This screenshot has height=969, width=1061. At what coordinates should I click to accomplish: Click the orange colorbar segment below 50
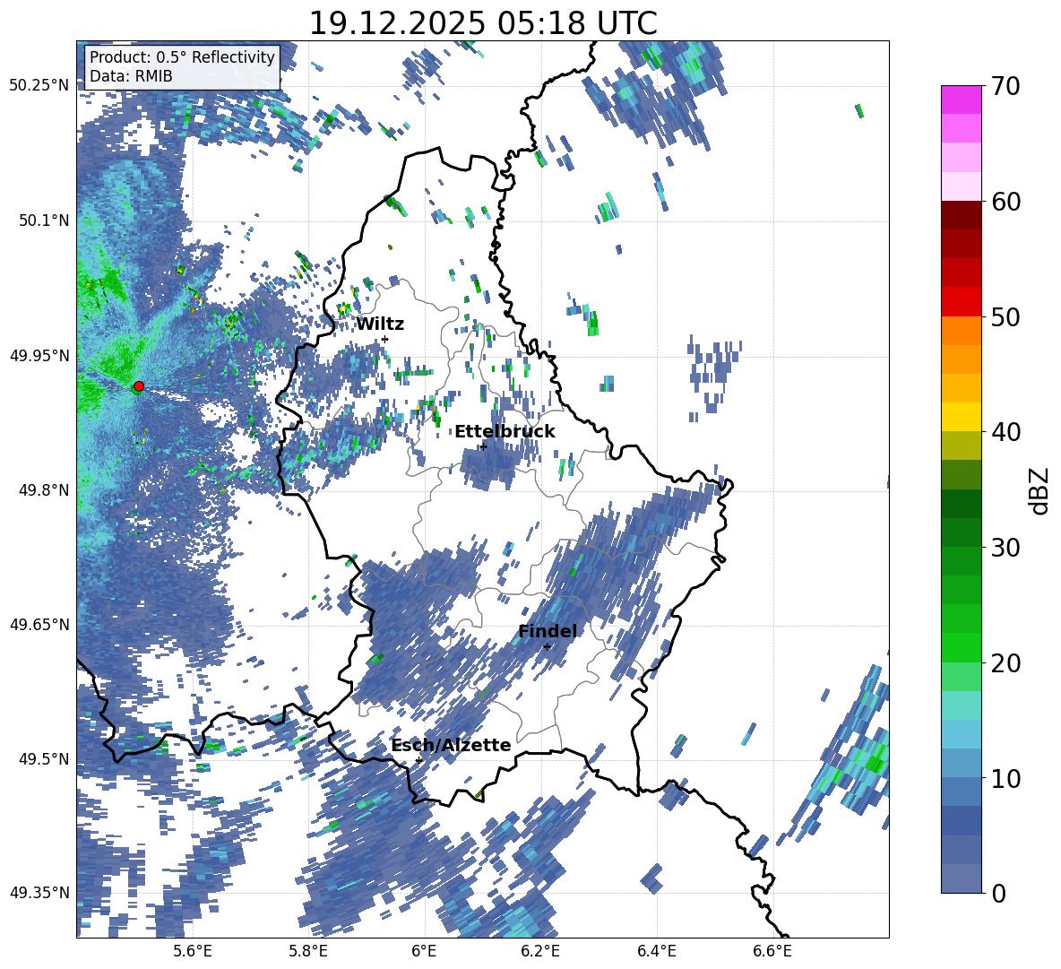961,331
